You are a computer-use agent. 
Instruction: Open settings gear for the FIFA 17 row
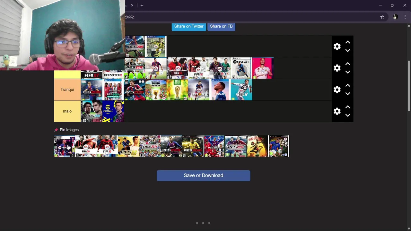(x=337, y=47)
